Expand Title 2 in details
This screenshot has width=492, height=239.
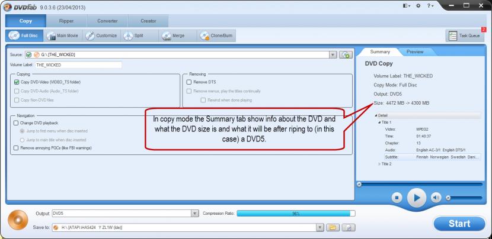pos(379,164)
